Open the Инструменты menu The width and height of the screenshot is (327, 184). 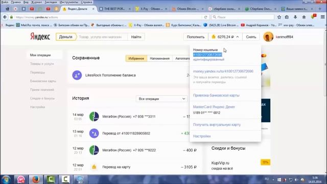pos(69,2)
